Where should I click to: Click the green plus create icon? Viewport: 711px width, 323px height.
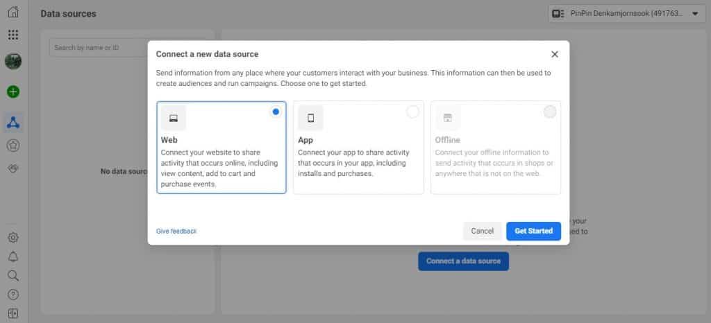coord(13,91)
